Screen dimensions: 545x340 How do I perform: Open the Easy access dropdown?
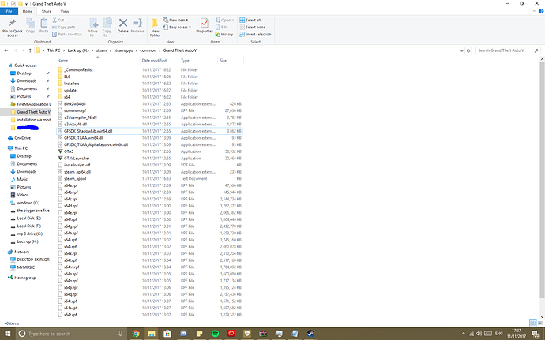pyautogui.click(x=177, y=27)
